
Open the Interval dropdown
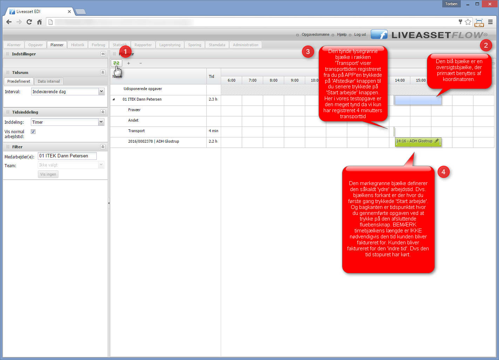[x=101, y=91]
